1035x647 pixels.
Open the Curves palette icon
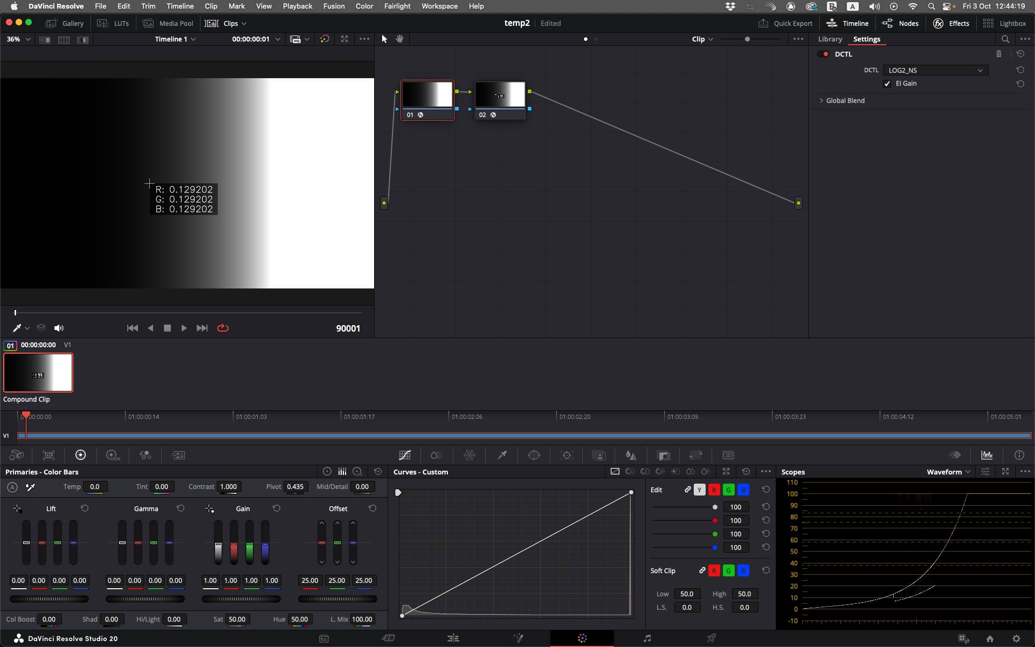[405, 455]
